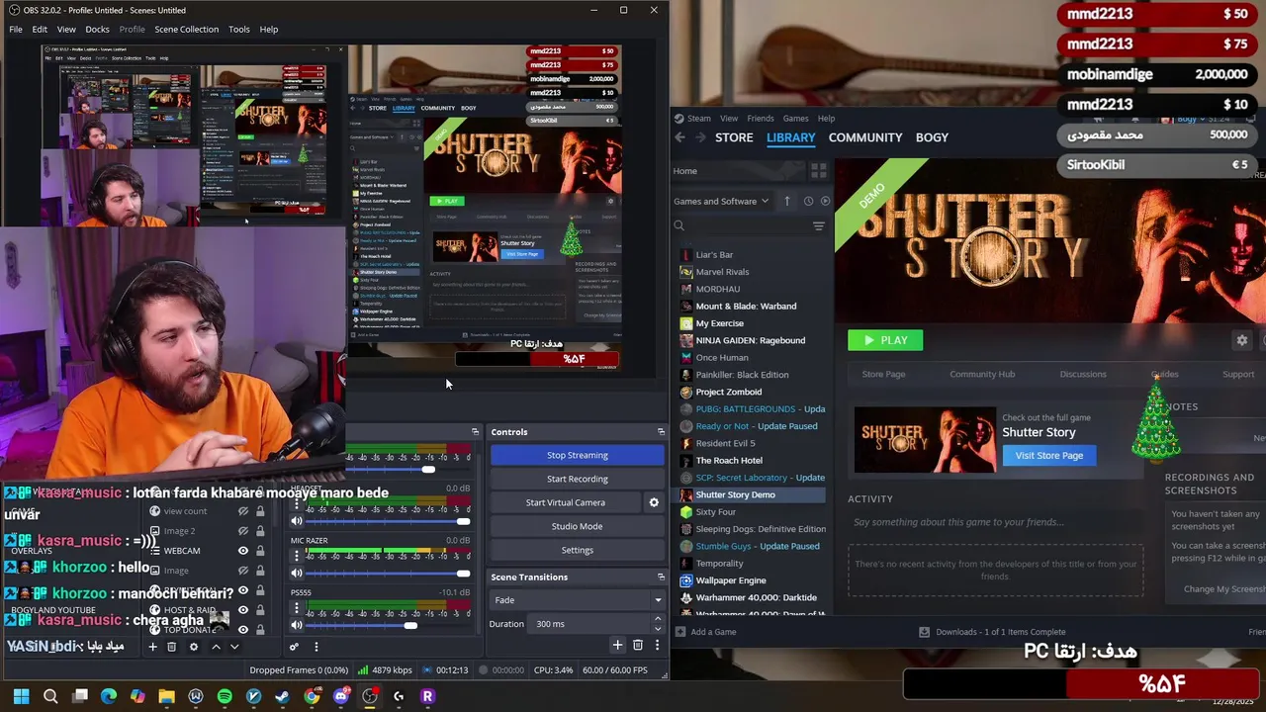This screenshot has width=1266, height=712.
Task: Open Audio Mixer toolbar three-dot menu
Action: (x=316, y=647)
